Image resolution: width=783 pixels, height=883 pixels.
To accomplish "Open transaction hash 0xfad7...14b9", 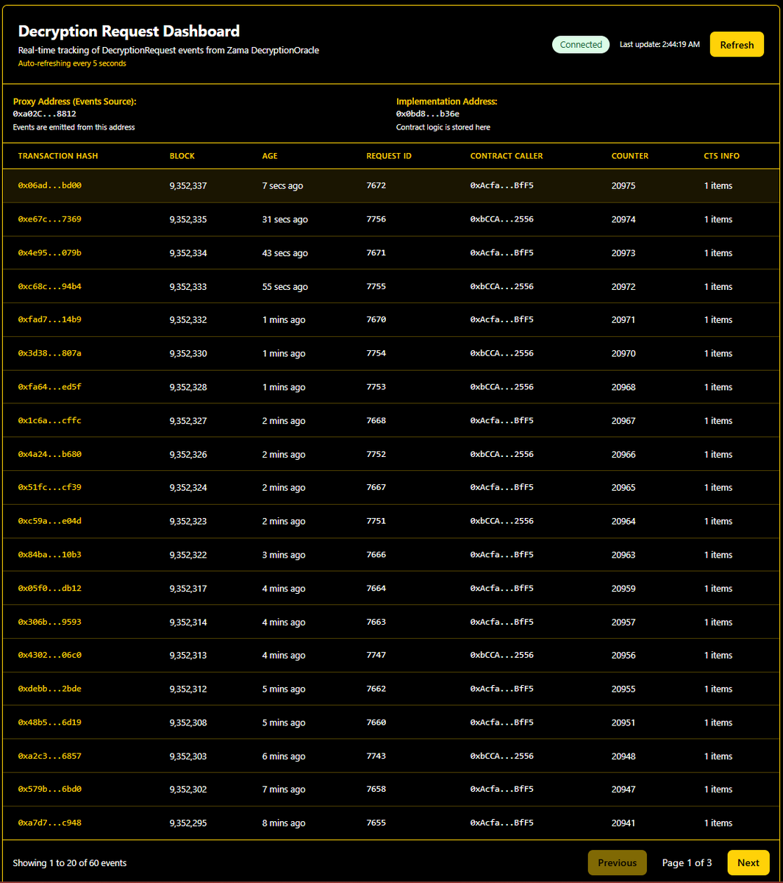I will click(50, 320).
